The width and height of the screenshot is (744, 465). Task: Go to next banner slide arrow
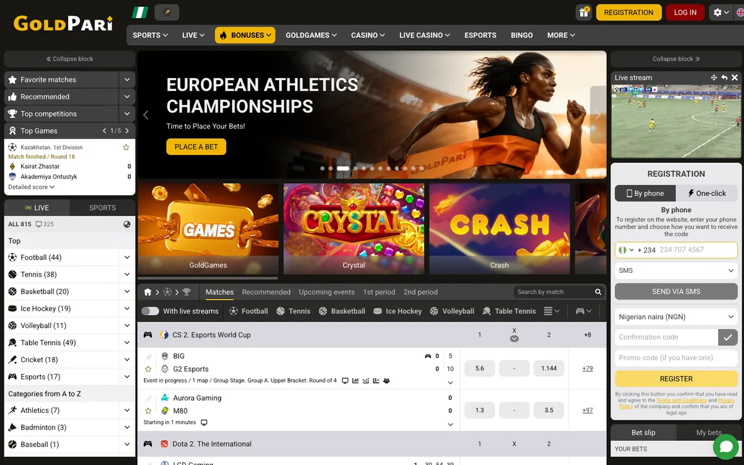pyautogui.click(x=598, y=115)
